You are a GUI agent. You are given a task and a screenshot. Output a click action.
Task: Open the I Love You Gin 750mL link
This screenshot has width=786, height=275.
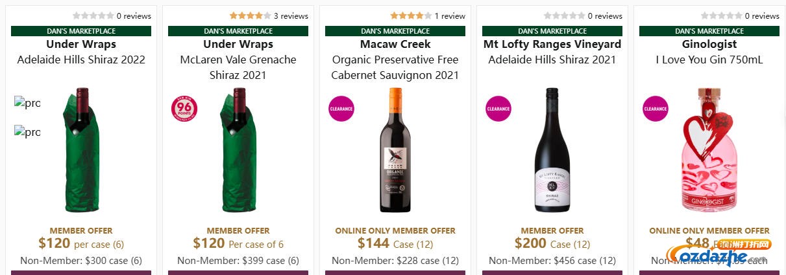pyautogui.click(x=709, y=60)
